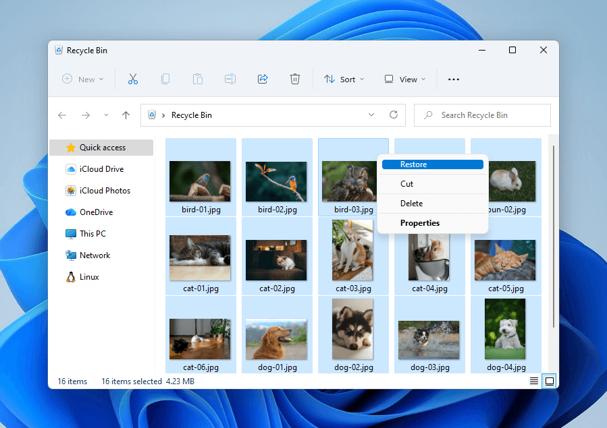Select the bird-01.jpg thumbnail

coord(200,181)
